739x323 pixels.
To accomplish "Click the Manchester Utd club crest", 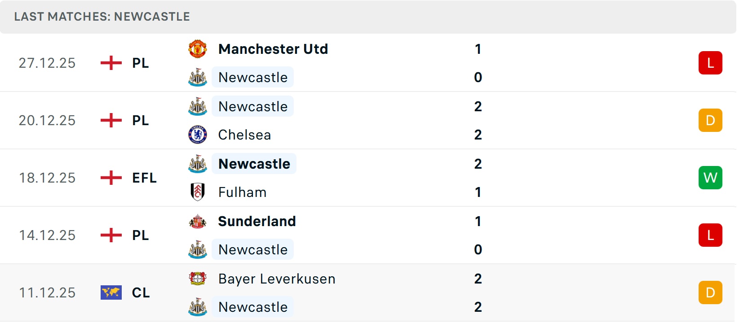I will pyautogui.click(x=197, y=49).
